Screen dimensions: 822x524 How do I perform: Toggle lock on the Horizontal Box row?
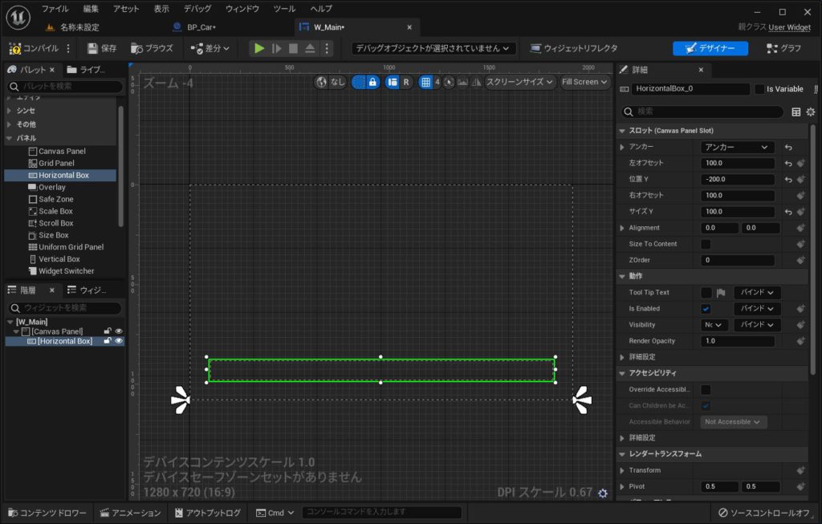click(x=108, y=341)
